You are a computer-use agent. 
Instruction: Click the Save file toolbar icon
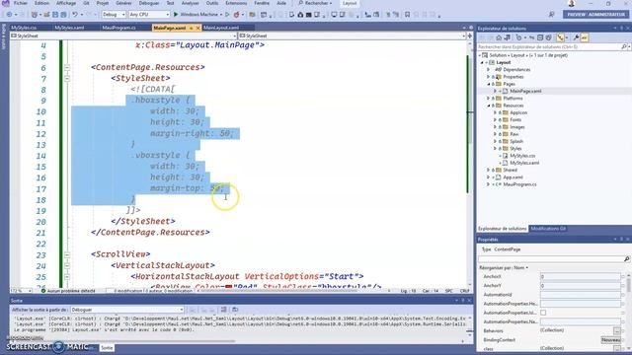click(x=55, y=15)
